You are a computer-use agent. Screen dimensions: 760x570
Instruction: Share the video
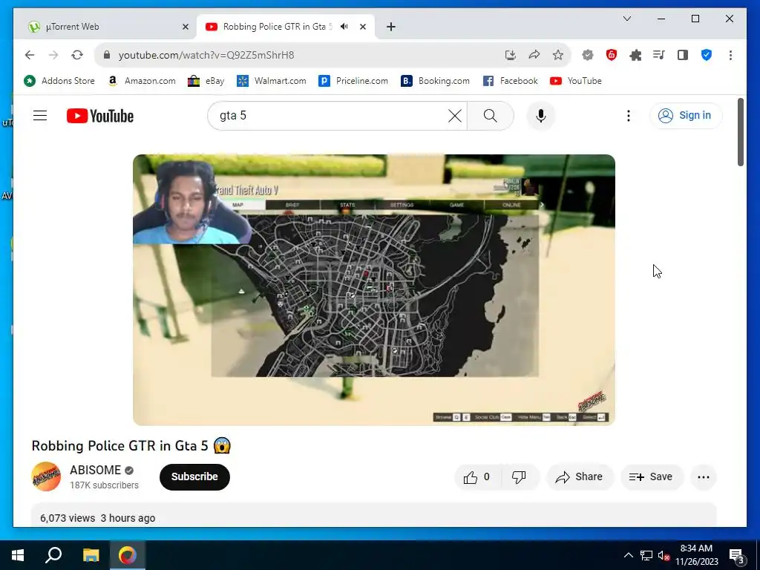point(580,477)
